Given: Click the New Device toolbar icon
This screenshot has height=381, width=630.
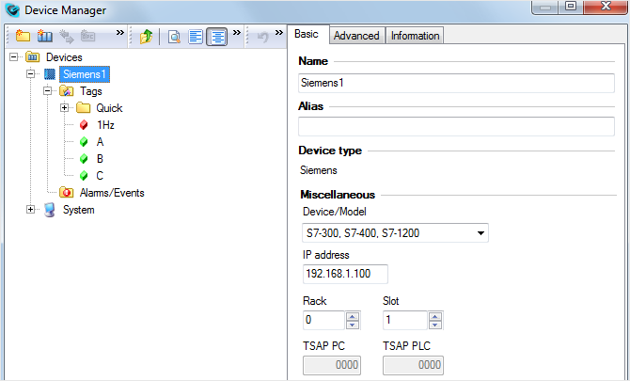Looking at the screenshot, I should [x=44, y=36].
